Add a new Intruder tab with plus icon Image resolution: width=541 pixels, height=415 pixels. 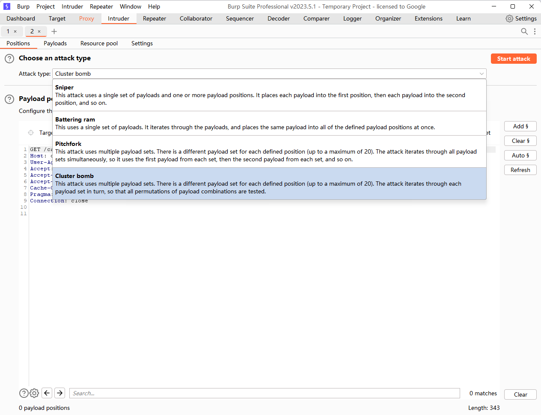pos(54,31)
